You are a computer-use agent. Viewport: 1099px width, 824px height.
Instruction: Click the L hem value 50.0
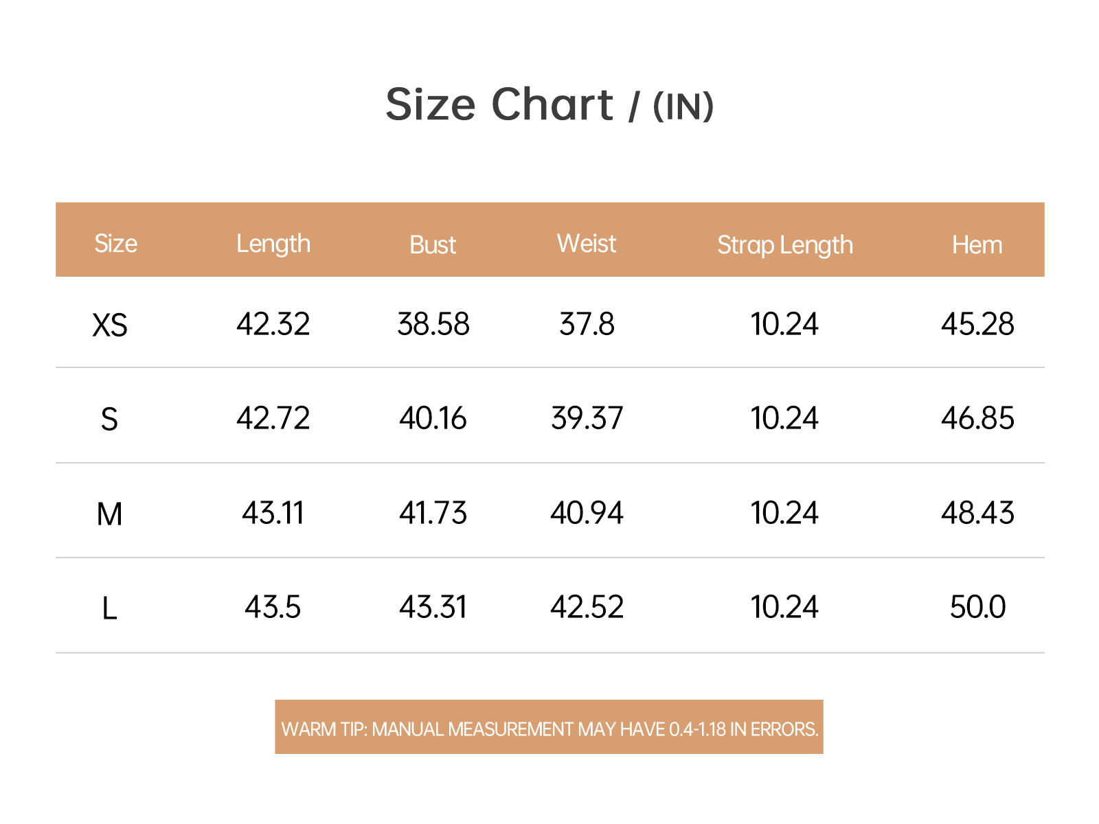coord(977,607)
